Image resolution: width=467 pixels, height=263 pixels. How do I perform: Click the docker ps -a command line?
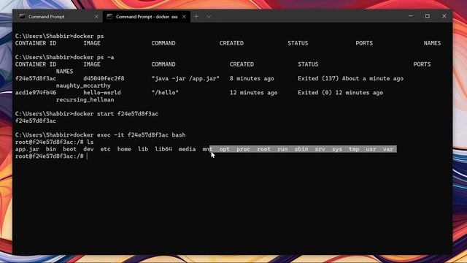pyautogui.click(x=65, y=57)
